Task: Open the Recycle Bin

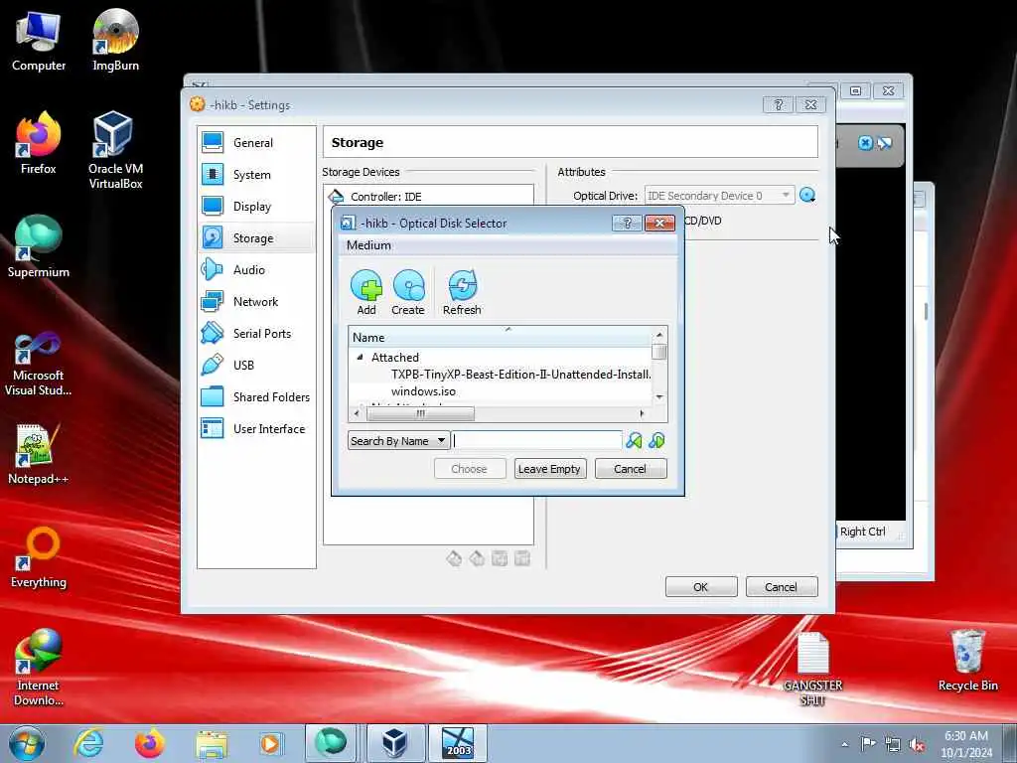Action: (967, 661)
